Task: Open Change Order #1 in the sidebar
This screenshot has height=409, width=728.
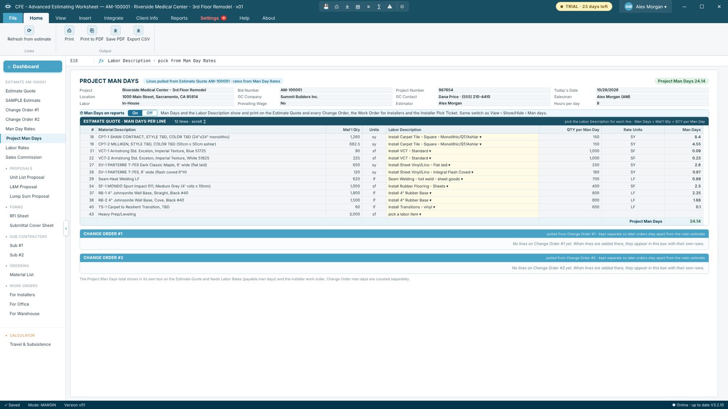Action: (33, 110)
